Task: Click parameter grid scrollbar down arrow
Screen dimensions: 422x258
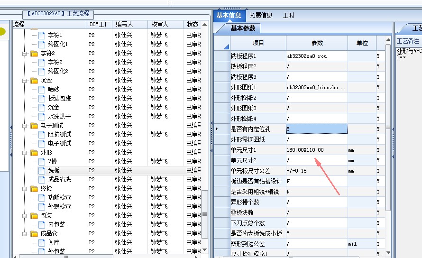Action: (388, 252)
